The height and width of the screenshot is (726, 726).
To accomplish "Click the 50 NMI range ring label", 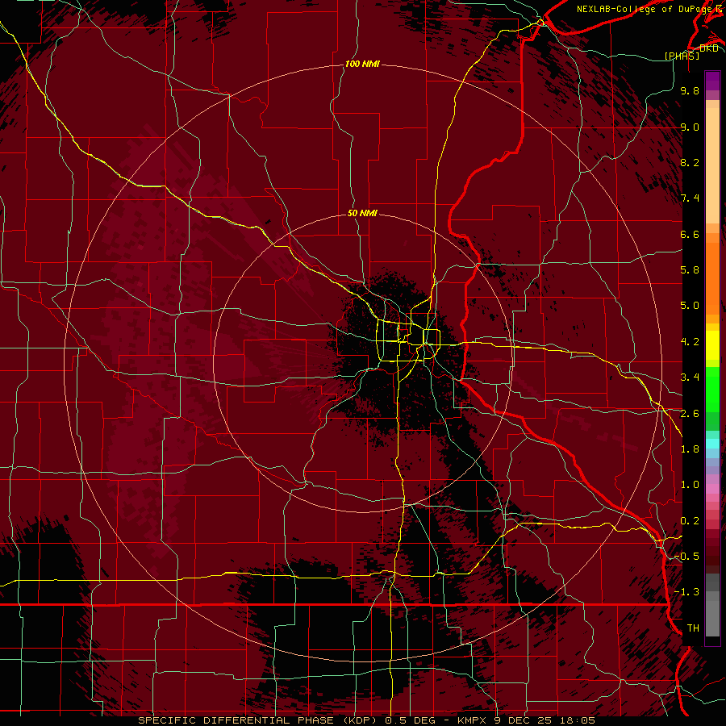I will click(x=362, y=213).
